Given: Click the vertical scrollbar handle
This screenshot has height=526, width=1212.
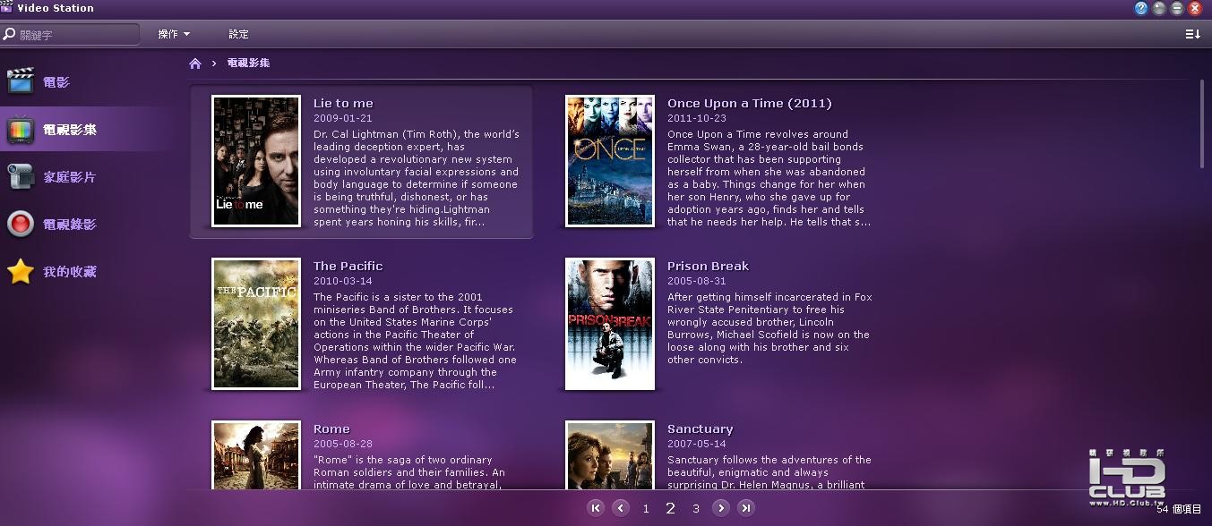Looking at the screenshot, I should (1202, 123).
